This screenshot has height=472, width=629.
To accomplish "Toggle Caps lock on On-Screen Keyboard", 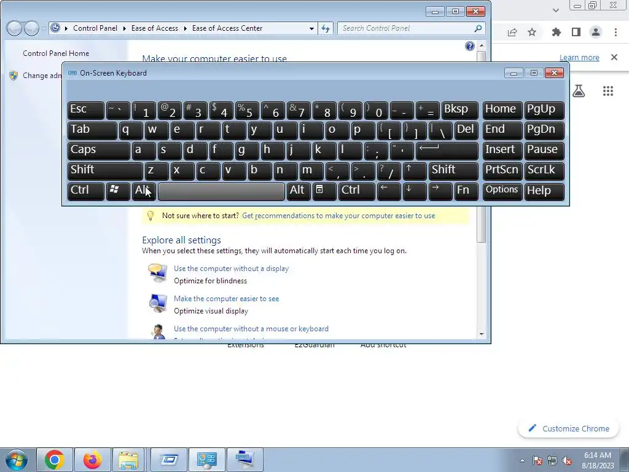I will [99, 150].
